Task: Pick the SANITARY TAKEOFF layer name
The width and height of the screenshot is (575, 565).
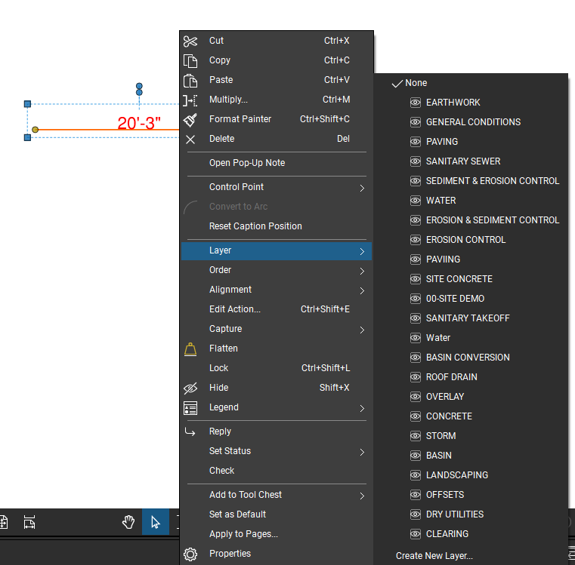Action: click(x=468, y=318)
